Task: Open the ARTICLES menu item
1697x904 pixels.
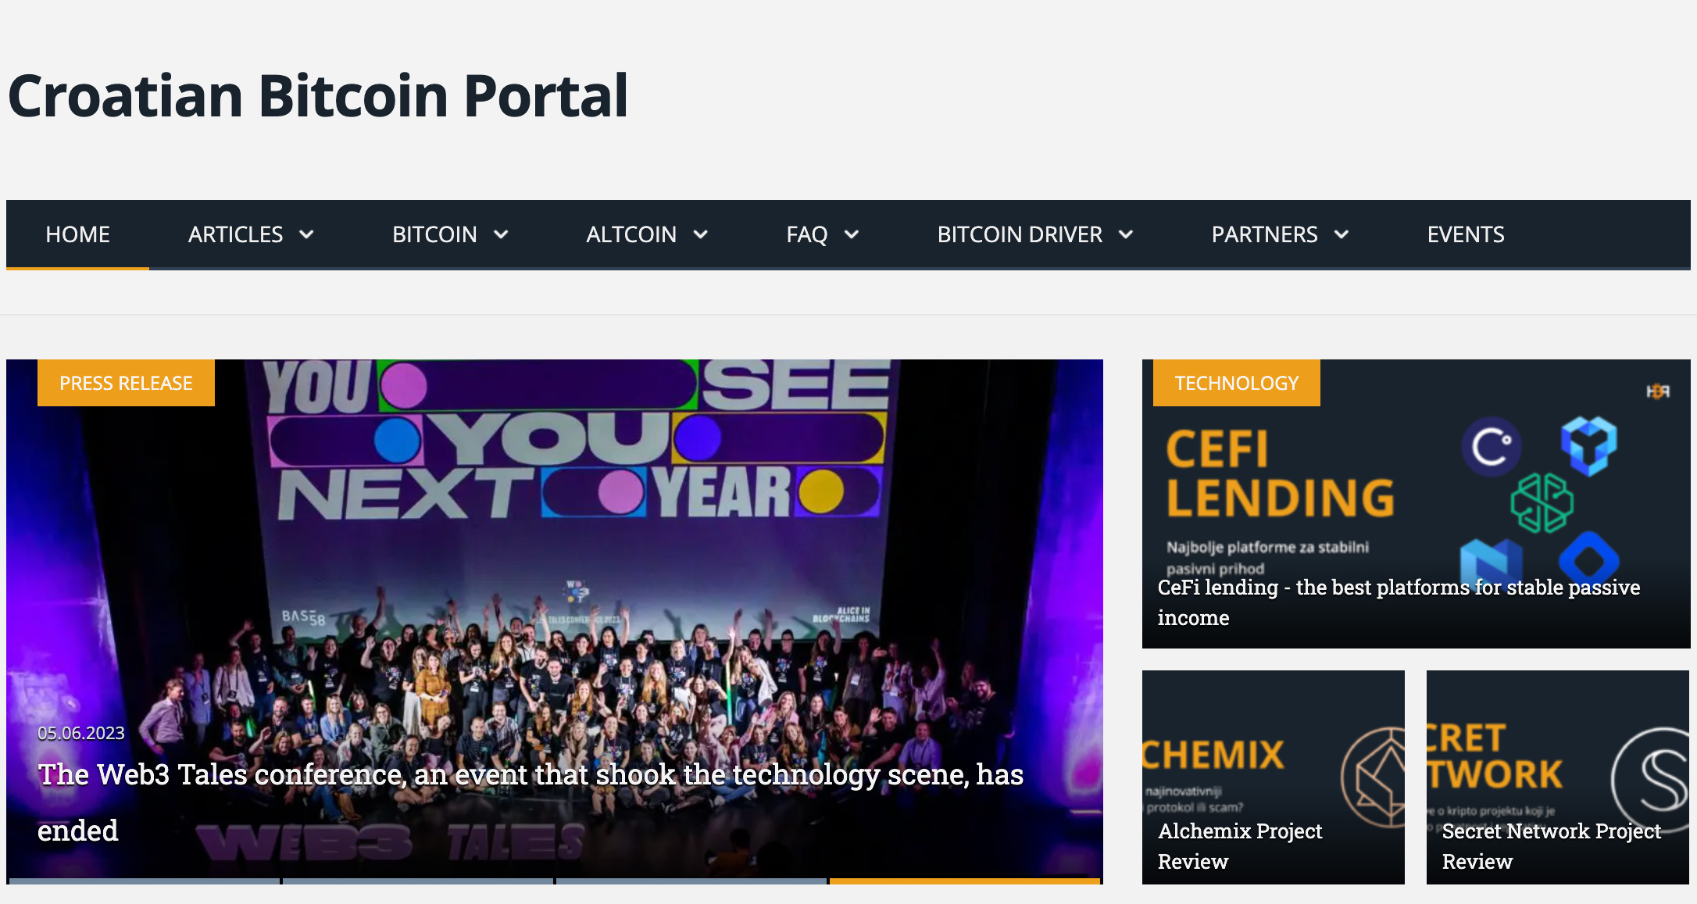Action: pos(235,234)
